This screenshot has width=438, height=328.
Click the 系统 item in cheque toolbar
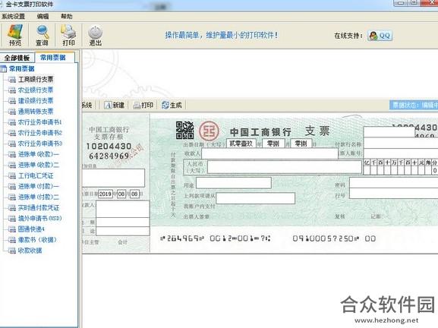click(x=87, y=105)
